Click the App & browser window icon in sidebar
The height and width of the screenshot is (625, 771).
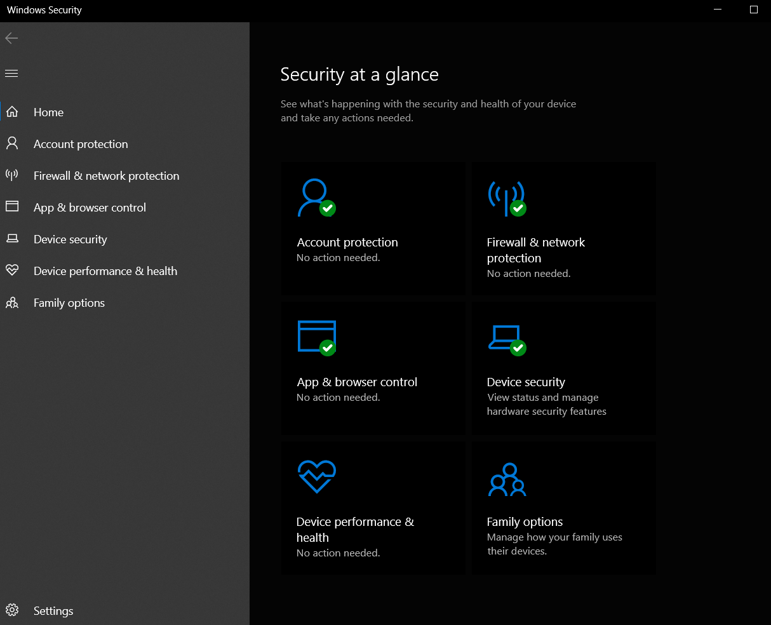coord(11,207)
